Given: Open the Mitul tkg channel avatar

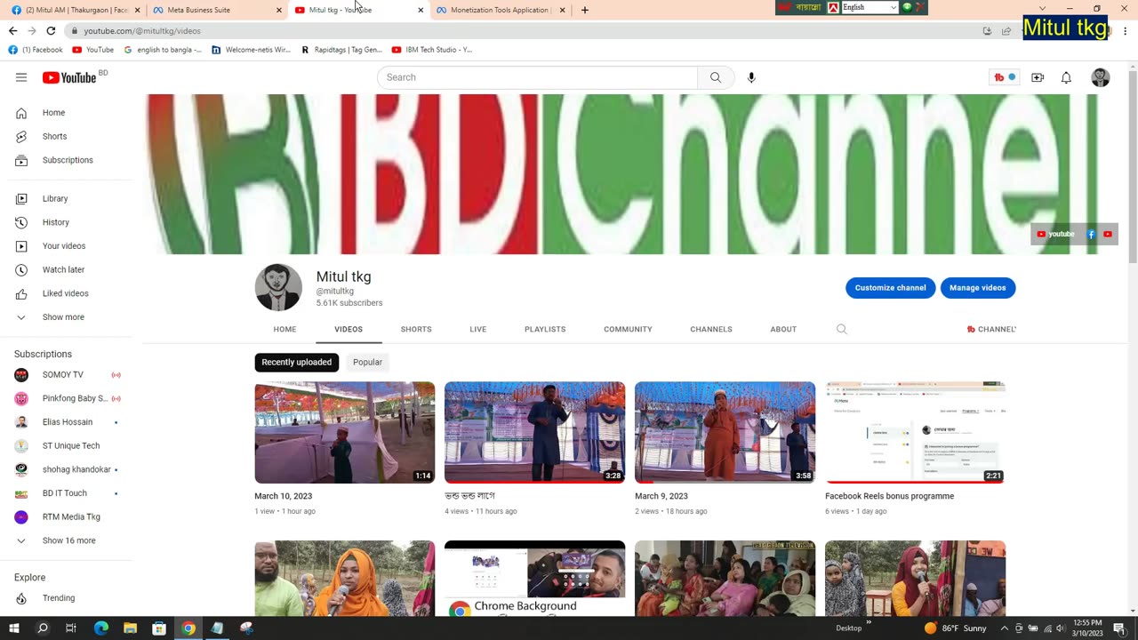Looking at the screenshot, I should 278,287.
